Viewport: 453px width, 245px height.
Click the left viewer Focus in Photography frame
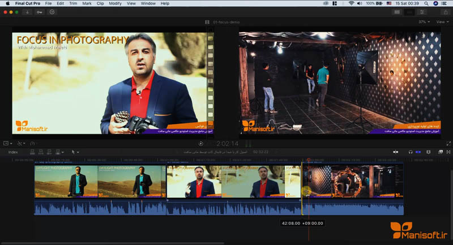point(113,83)
